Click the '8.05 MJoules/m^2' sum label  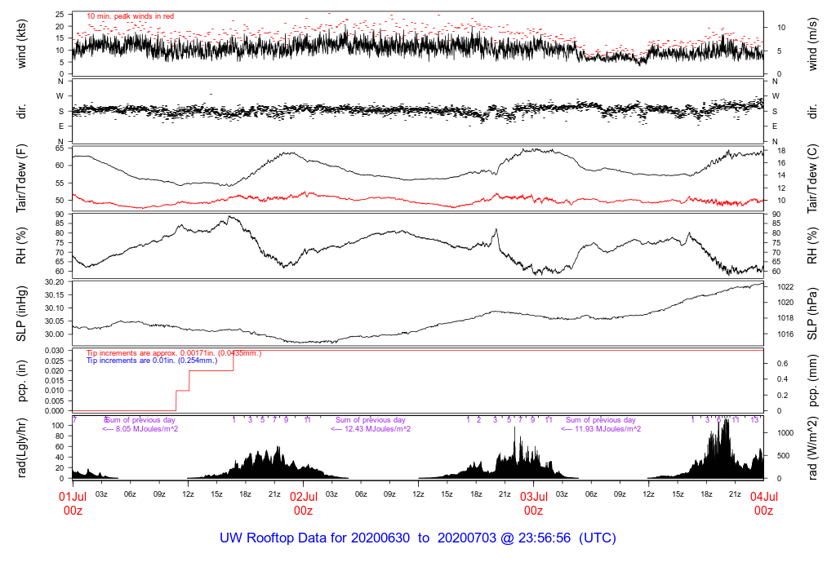point(140,429)
